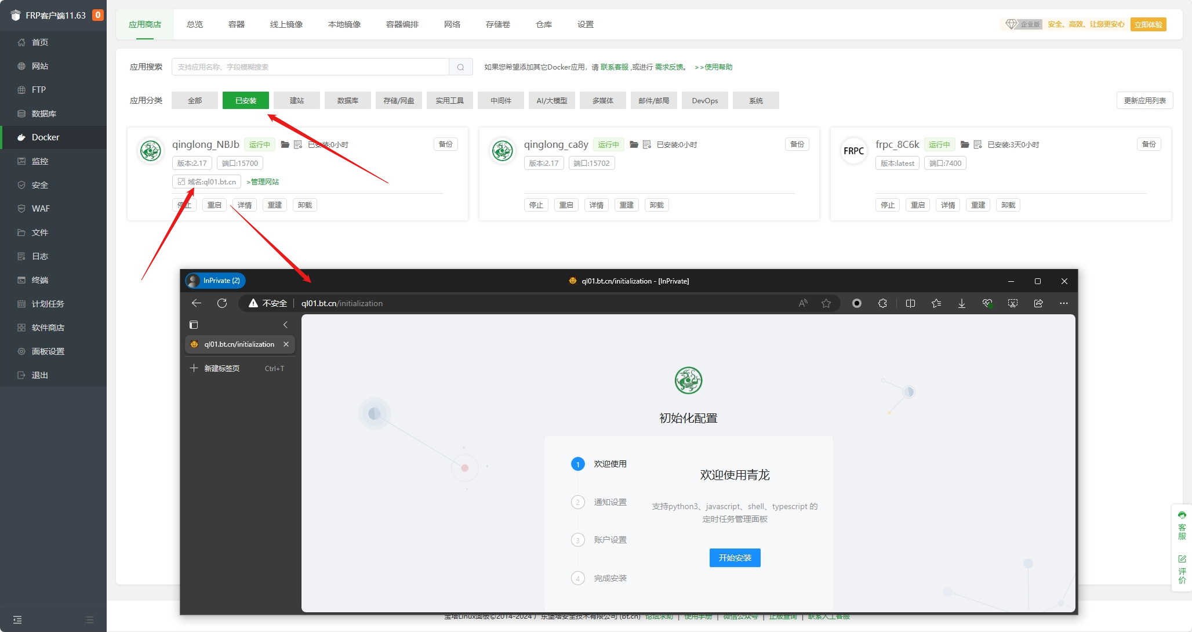Click 详情 on the qinglong_NBJb card

click(245, 205)
